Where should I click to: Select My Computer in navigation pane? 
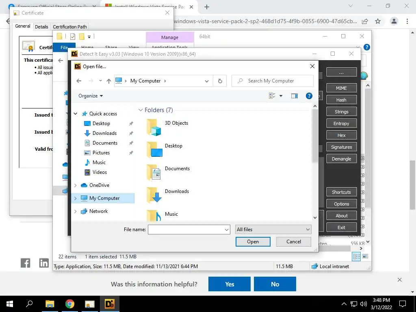tap(104, 198)
